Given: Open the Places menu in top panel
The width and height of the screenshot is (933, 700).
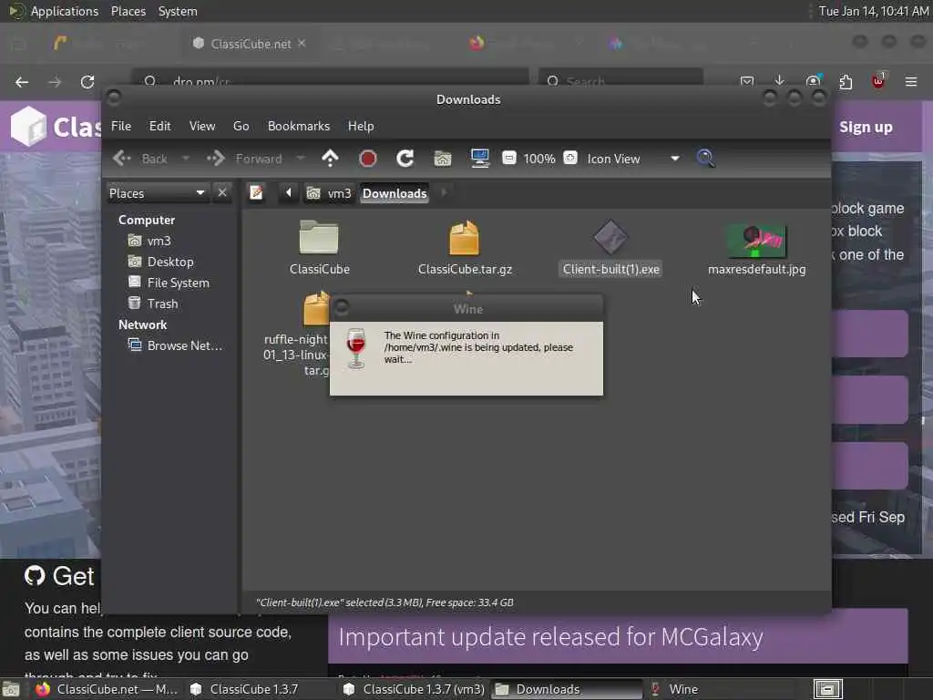Looking at the screenshot, I should pyautogui.click(x=128, y=11).
